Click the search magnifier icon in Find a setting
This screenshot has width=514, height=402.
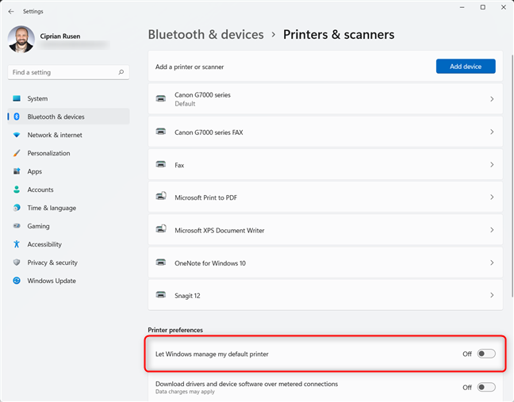121,72
